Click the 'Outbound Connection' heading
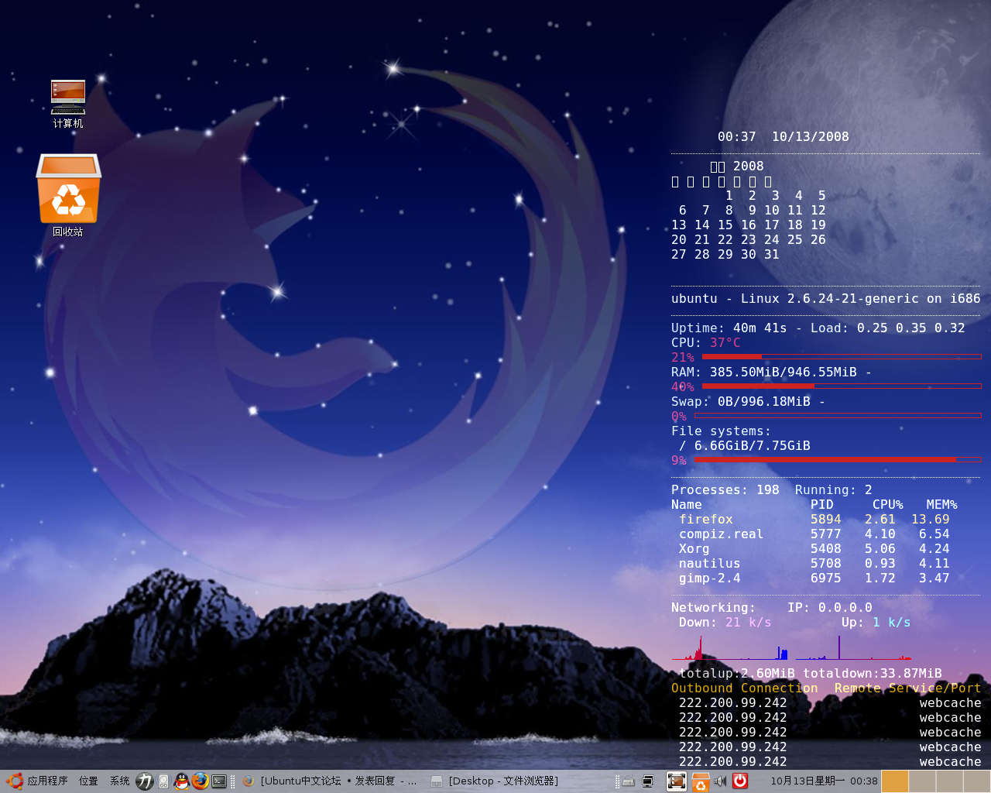 [745, 688]
